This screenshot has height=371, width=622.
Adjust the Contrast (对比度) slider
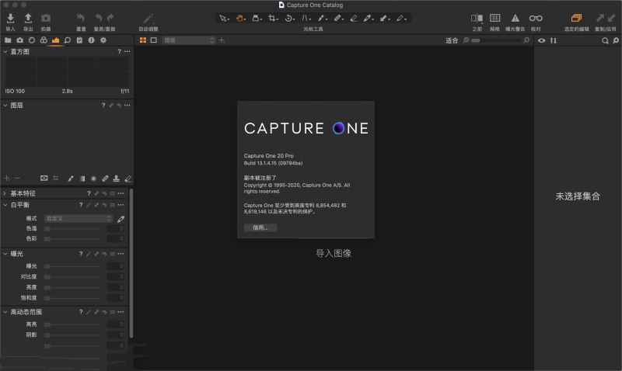pyautogui.click(x=72, y=277)
